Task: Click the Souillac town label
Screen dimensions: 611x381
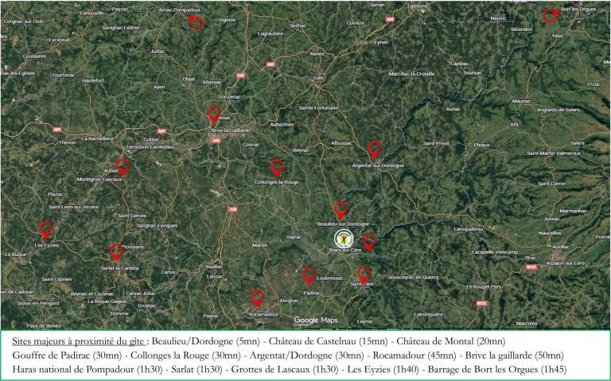Action: click(214, 266)
